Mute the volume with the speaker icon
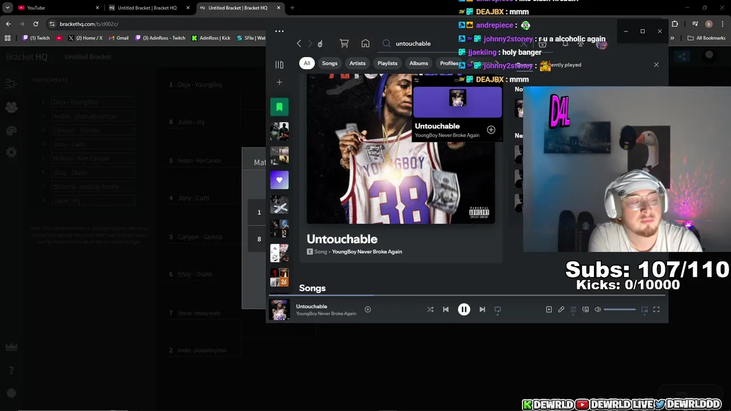731x411 pixels. pos(597,309)
